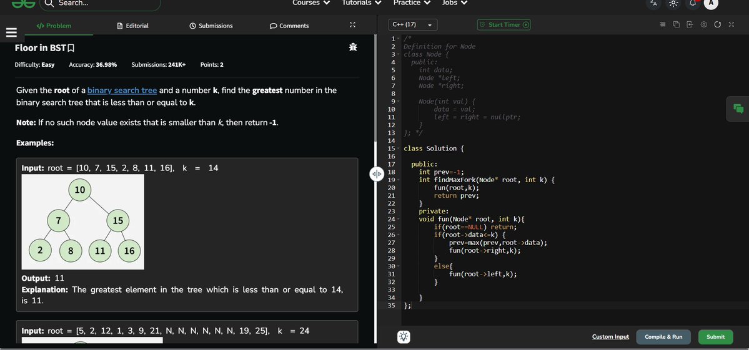The image size is (749, 350).
Task: Open the binary search tree link
Action: [122, 90]
